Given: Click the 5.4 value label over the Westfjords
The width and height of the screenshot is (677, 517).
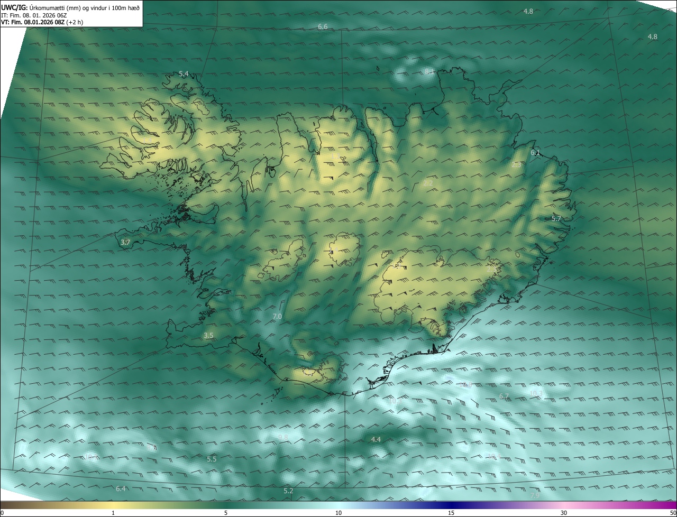Looking at the screenshot, I should pyautogui.click(x=184, y=74).
